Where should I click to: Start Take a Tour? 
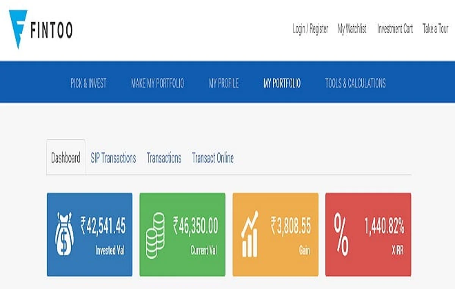pos(435,29)
